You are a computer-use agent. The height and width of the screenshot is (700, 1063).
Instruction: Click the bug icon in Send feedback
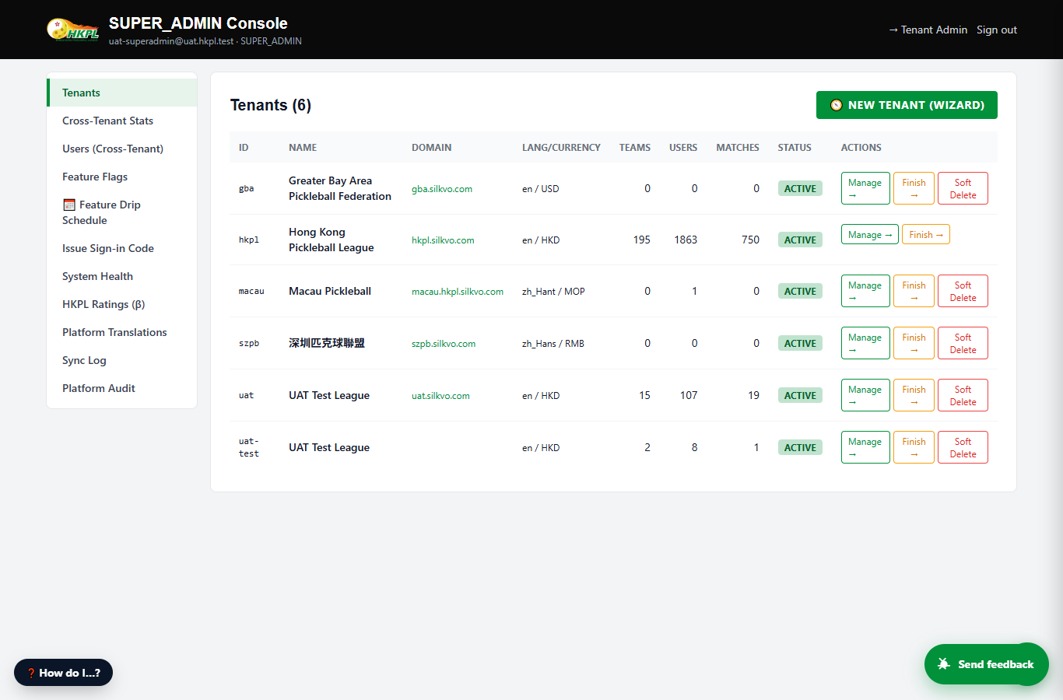point(944,664)
